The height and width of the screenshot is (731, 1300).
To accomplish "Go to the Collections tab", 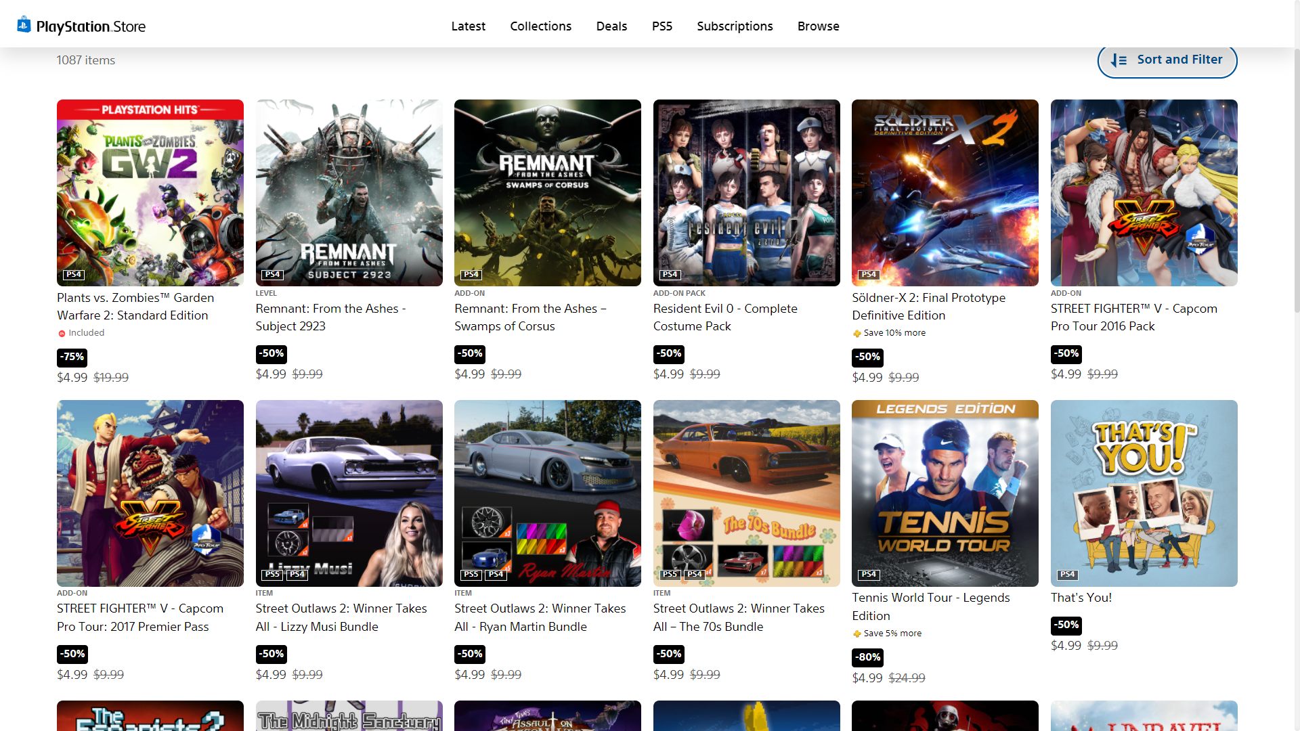I will click(x=540, y=26).
